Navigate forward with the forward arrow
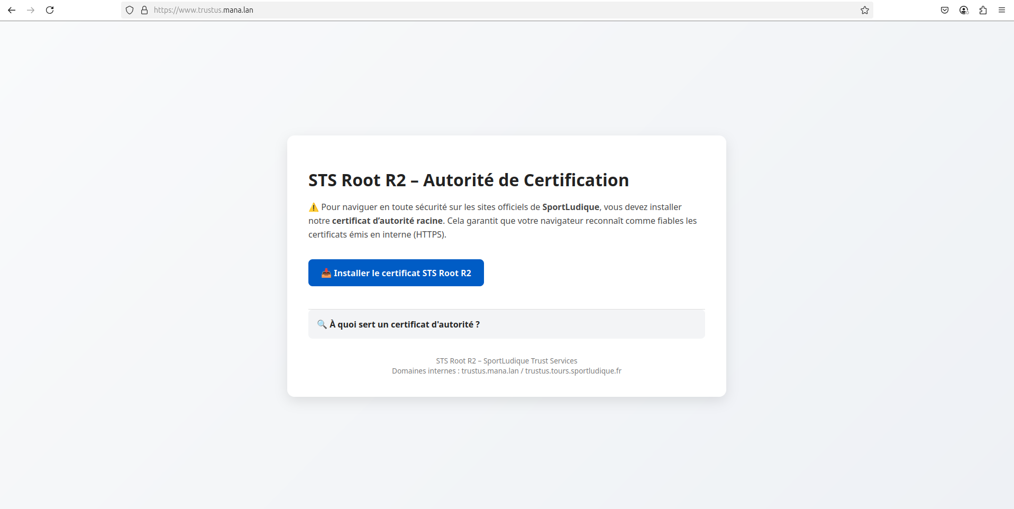1014x509 pixels. coord(31,10)
